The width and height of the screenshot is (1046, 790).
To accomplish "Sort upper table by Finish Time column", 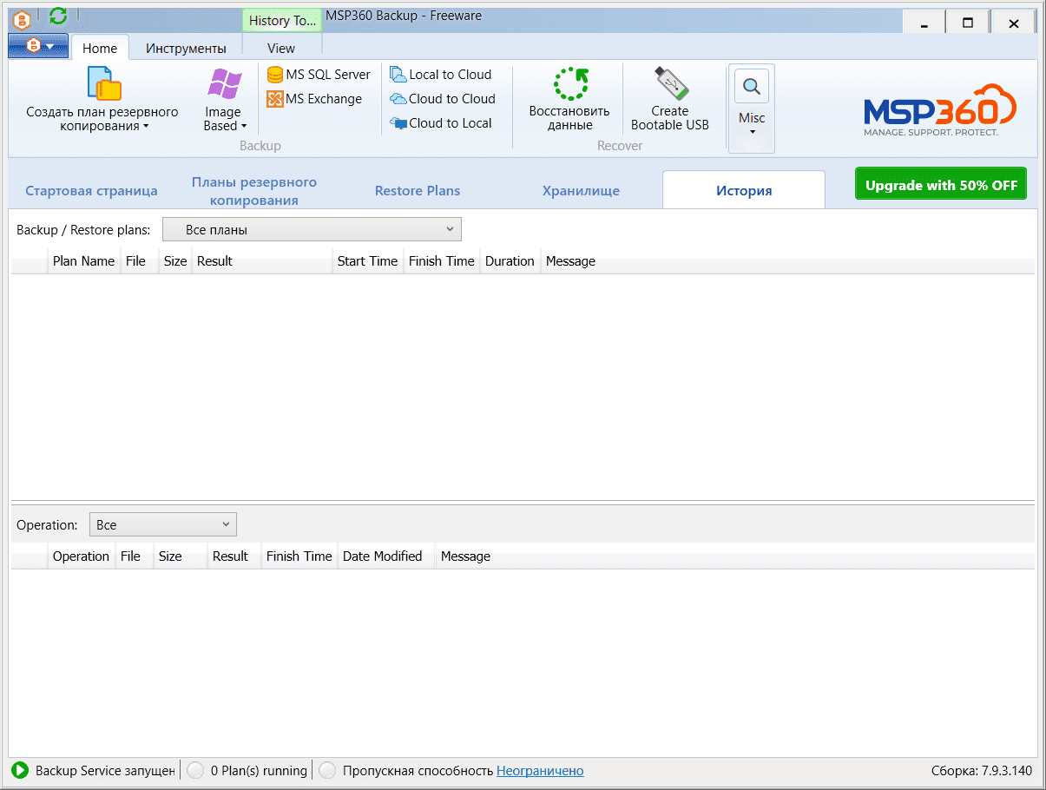I will point(442,261).
